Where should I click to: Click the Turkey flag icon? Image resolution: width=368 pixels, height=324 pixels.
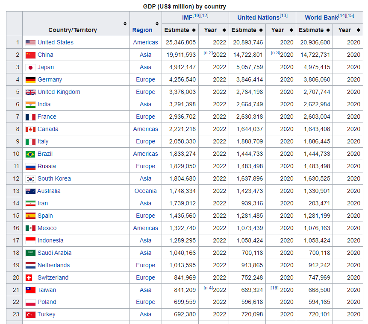pos(30,315)
